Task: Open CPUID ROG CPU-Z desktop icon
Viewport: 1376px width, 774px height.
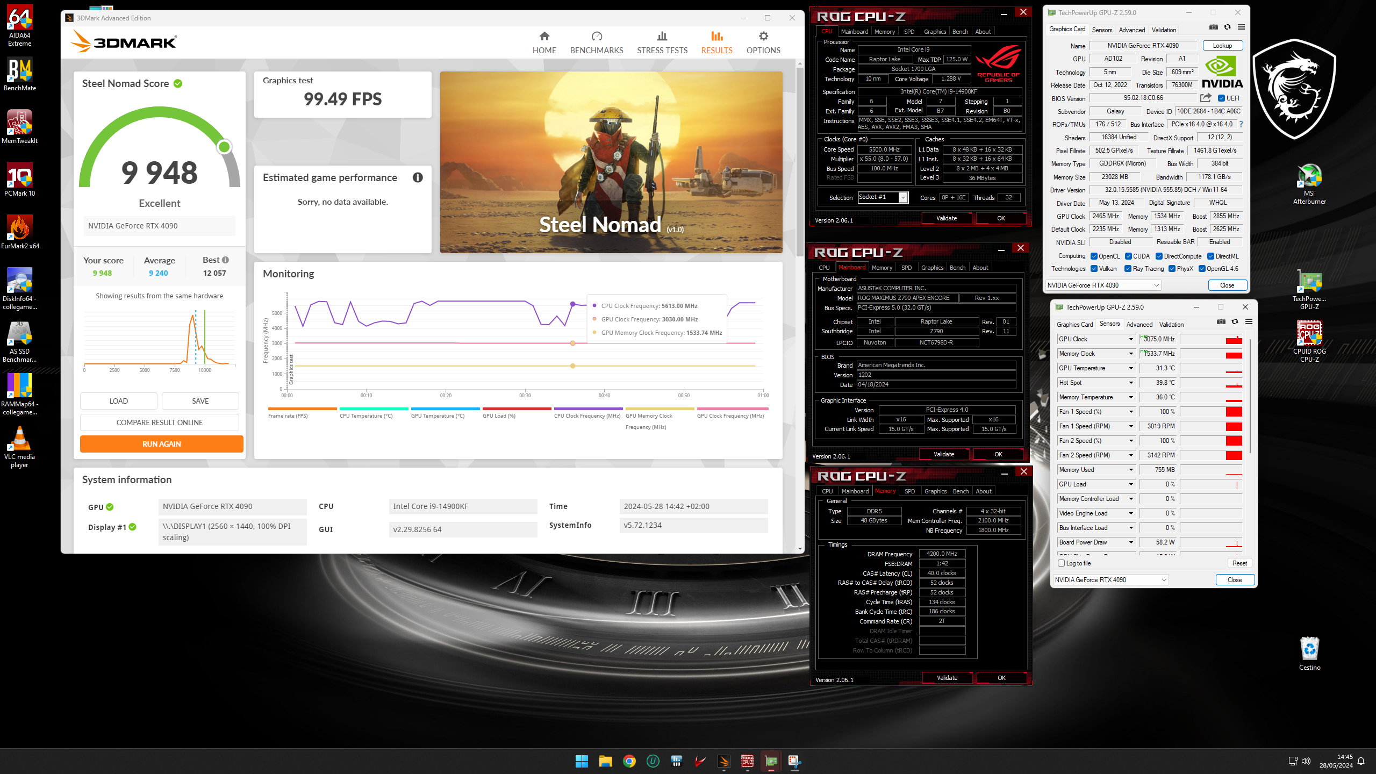Action: tap(1309, 341)
